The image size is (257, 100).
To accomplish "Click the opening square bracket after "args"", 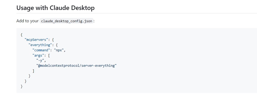I will (x=49, y=55).
